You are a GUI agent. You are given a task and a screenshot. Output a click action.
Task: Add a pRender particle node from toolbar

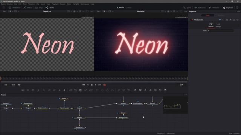[129, 90]
